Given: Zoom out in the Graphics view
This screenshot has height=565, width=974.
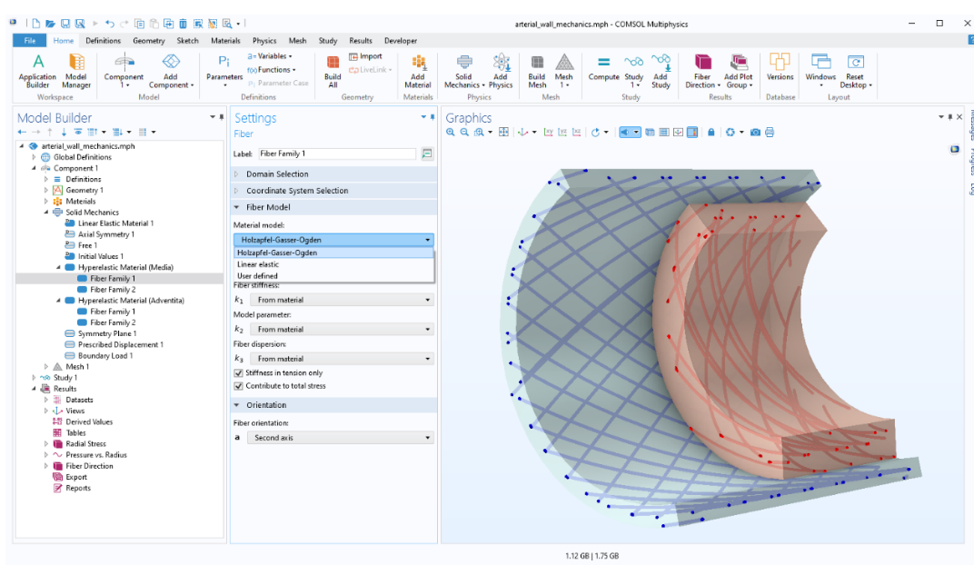Looking at the screenshot, I should pos(464,133).
